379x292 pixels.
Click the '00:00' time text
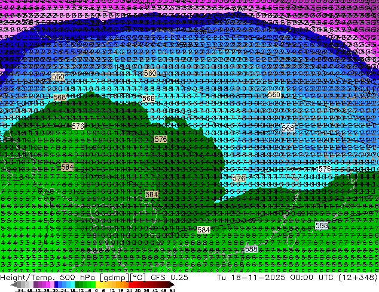(x=302, y=277)
